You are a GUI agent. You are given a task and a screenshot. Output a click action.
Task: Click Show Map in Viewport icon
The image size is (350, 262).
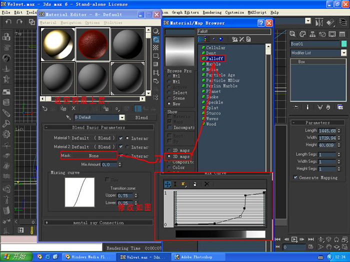(127, 108)
